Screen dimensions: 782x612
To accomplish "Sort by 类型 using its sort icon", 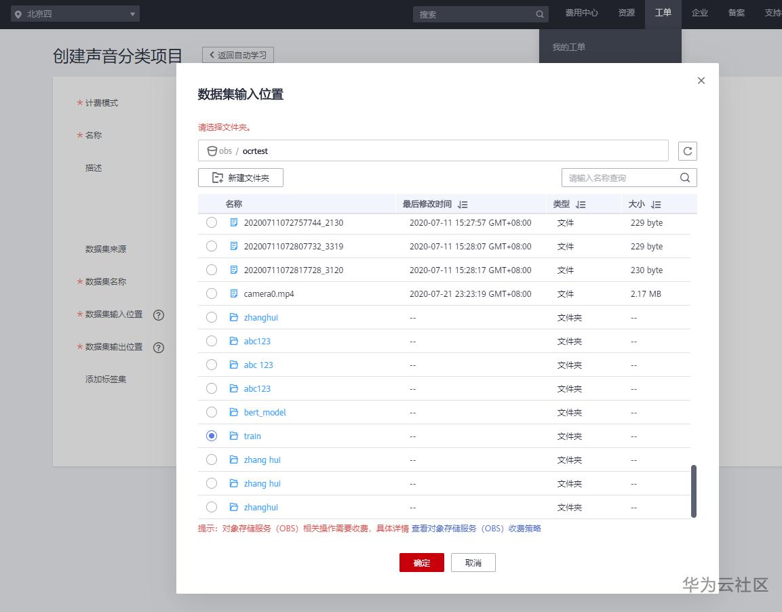I will coord(581,204).
